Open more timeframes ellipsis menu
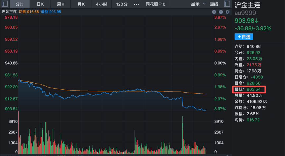 136,4
